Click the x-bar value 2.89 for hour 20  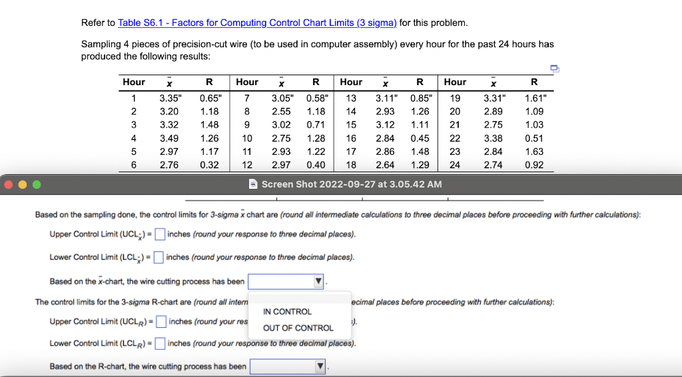tap(493, 112)
